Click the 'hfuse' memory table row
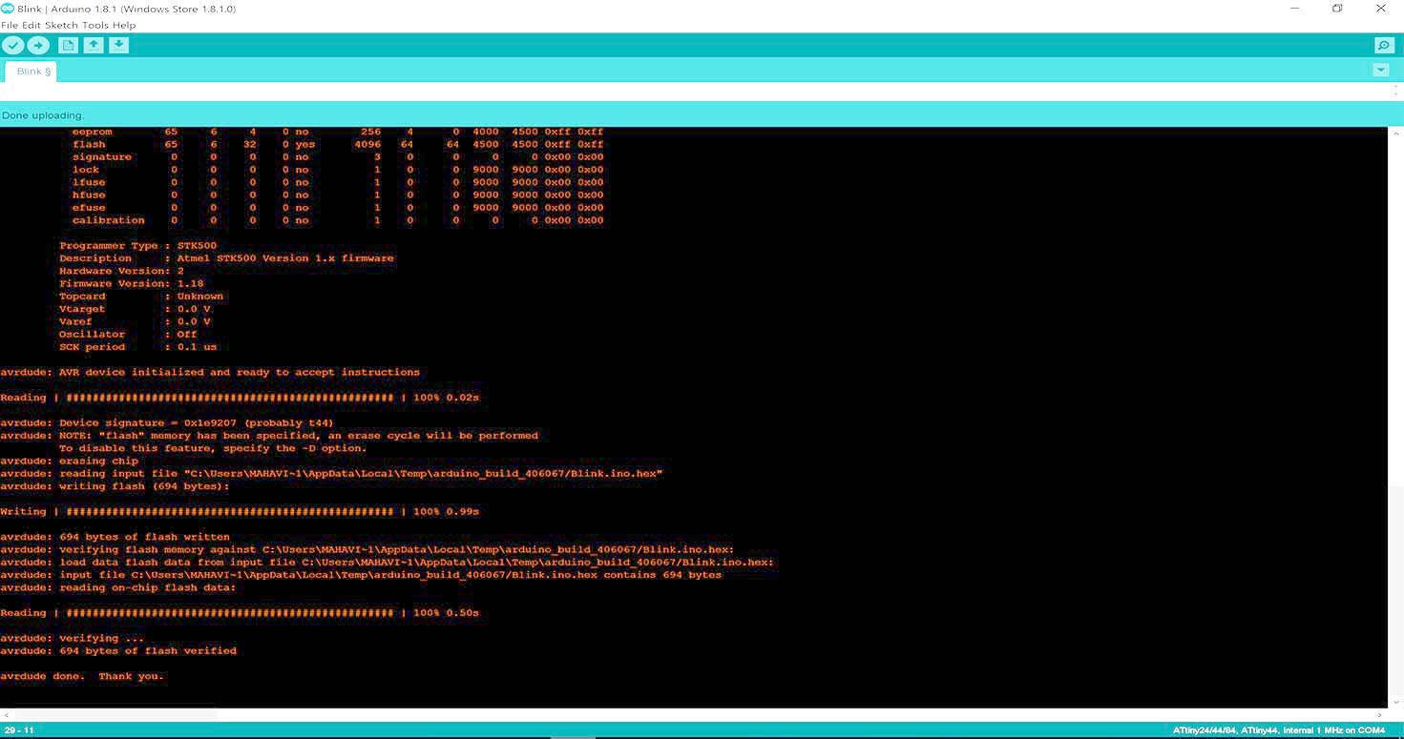This screenshot has height=739, width=1404. click(338, 195)
